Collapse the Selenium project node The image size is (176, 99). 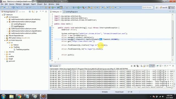pos(2,15)
